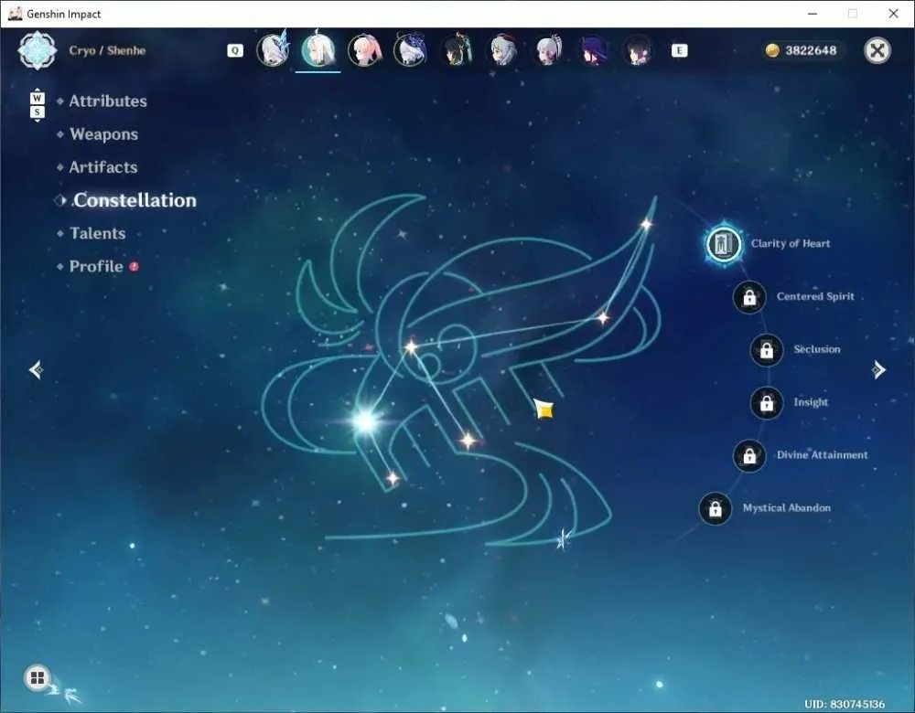Click the Mystical Abandon label
This screenshot has height=713, width=915.
coord(787,508)
